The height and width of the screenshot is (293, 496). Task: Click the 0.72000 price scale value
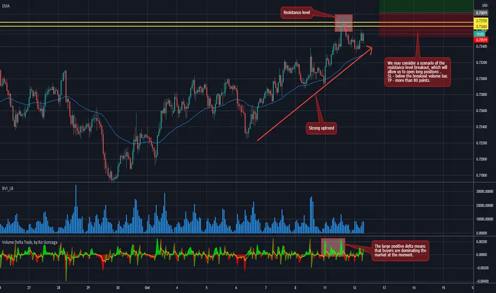tap(481, 159)
